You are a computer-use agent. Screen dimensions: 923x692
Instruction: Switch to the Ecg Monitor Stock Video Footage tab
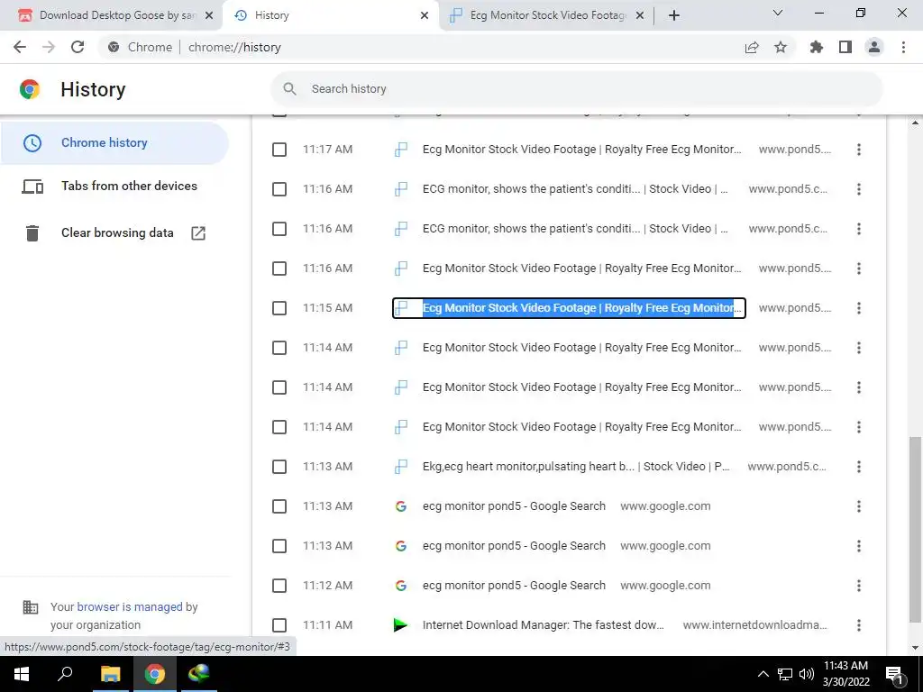point(546,16)
